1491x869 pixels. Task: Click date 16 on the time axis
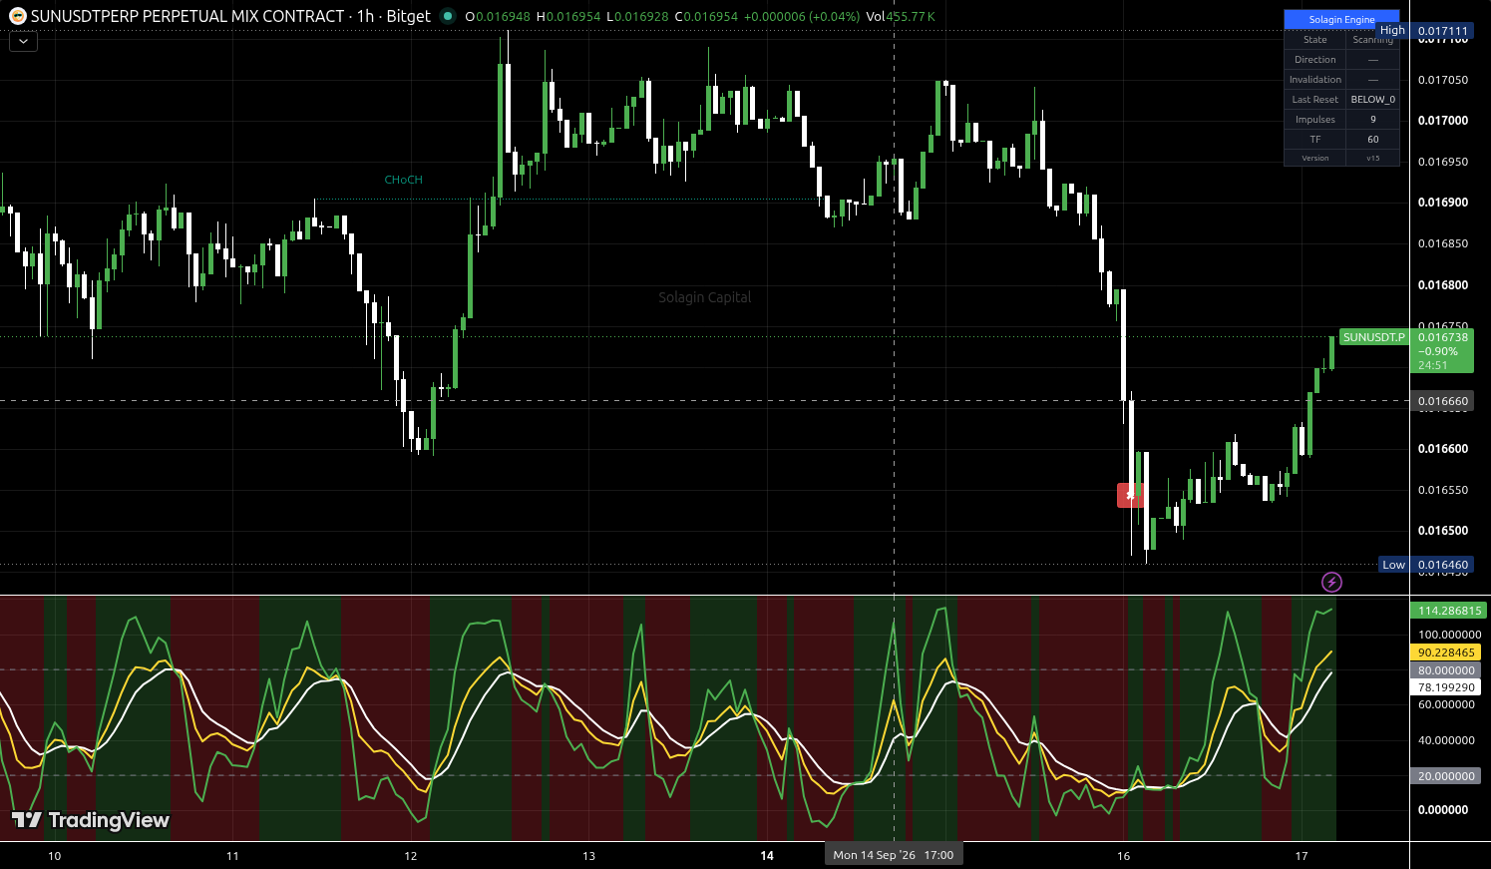point(1123,856)
